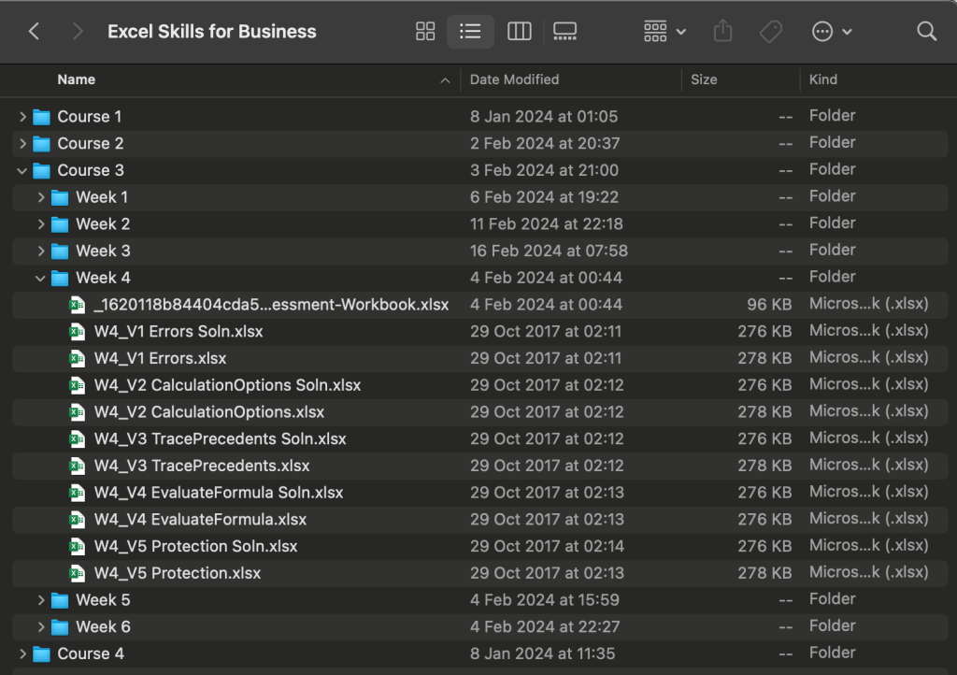This screenshot has height=675, width=957.
Task: Select the Assessment-Workbook.xlsx file
Action: click(x=271, y=305)
